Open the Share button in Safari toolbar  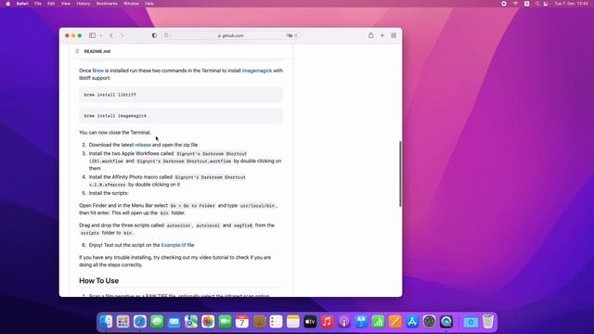click(x=371, y=35)
